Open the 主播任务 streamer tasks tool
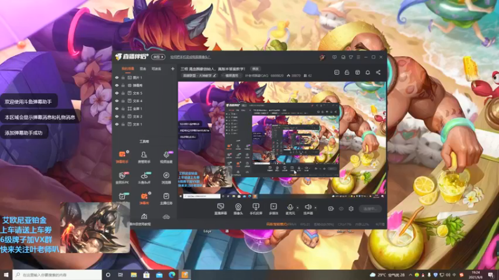The width and height of the screenshot is (499, 280). [166, 198]
